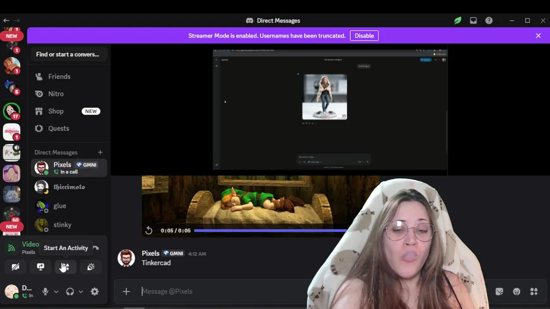
Task: Open Nitro page
Action: (69, 94)
